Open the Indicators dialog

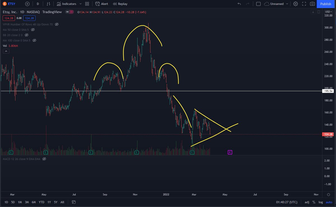[66, 4]
